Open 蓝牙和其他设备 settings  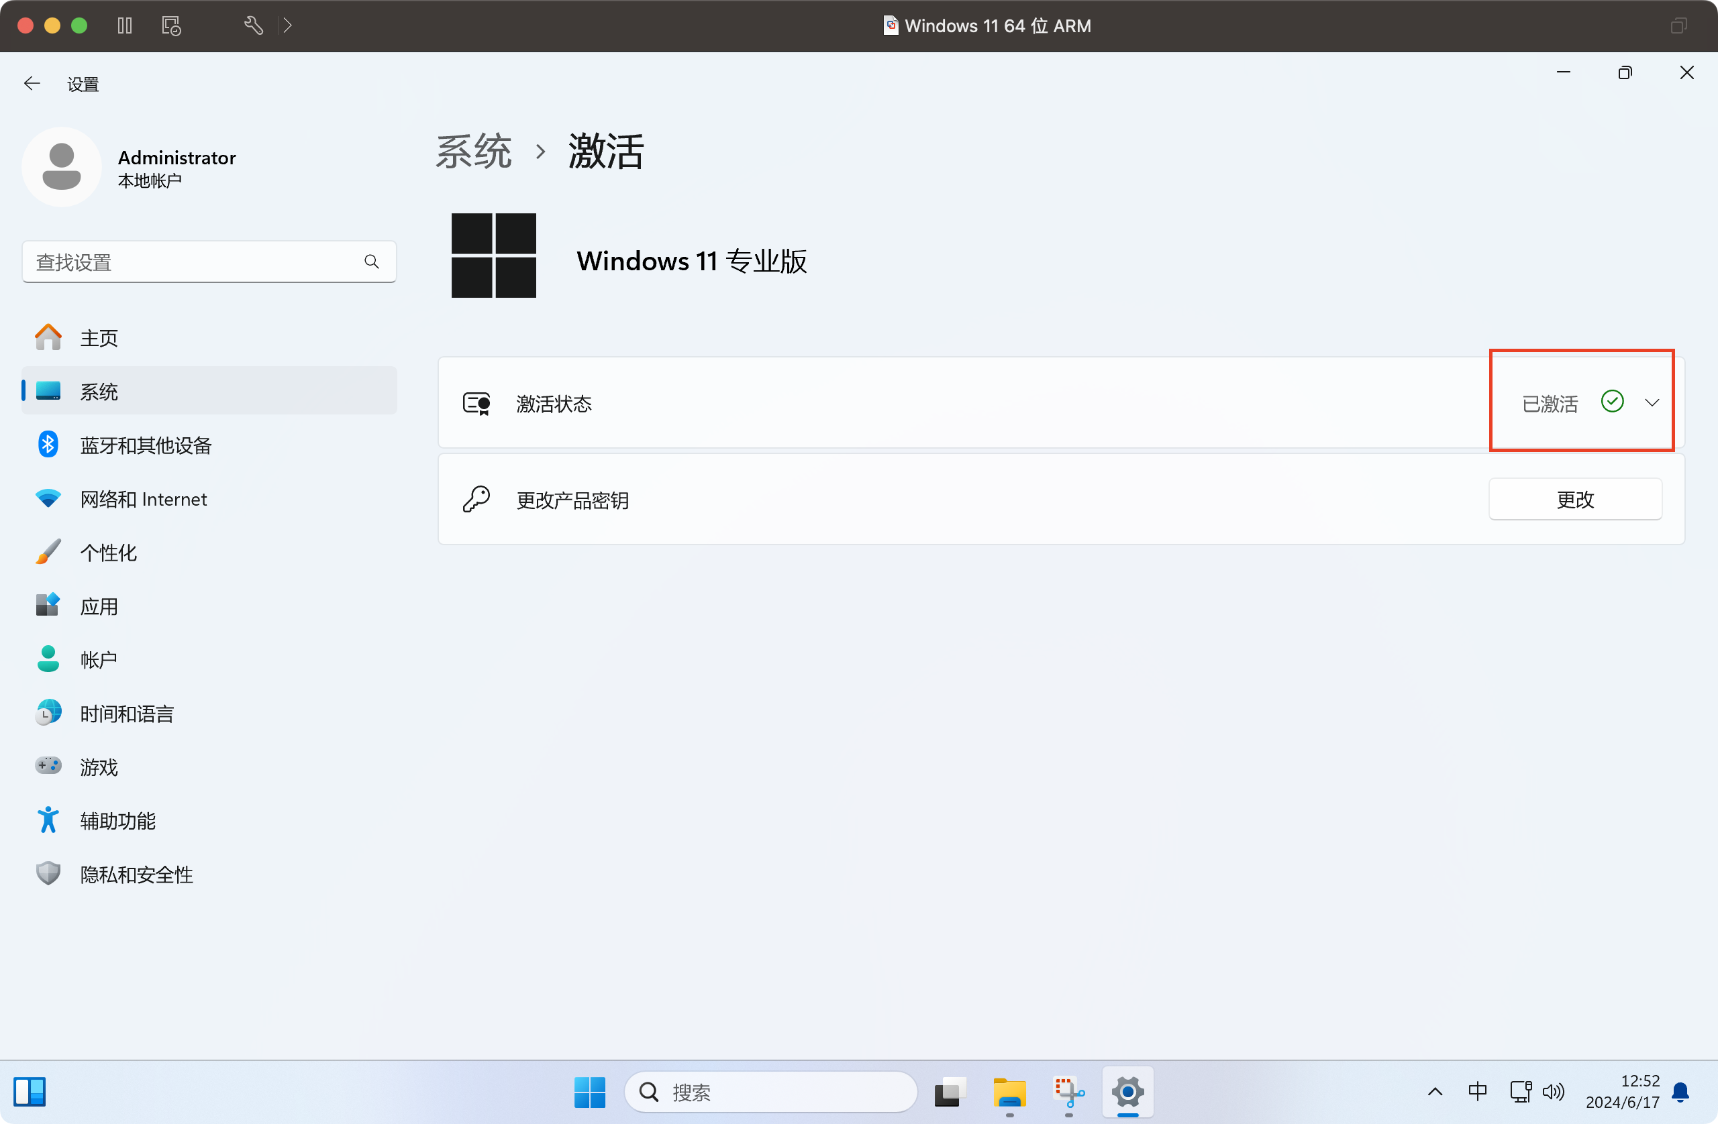[x=209, y=445]
